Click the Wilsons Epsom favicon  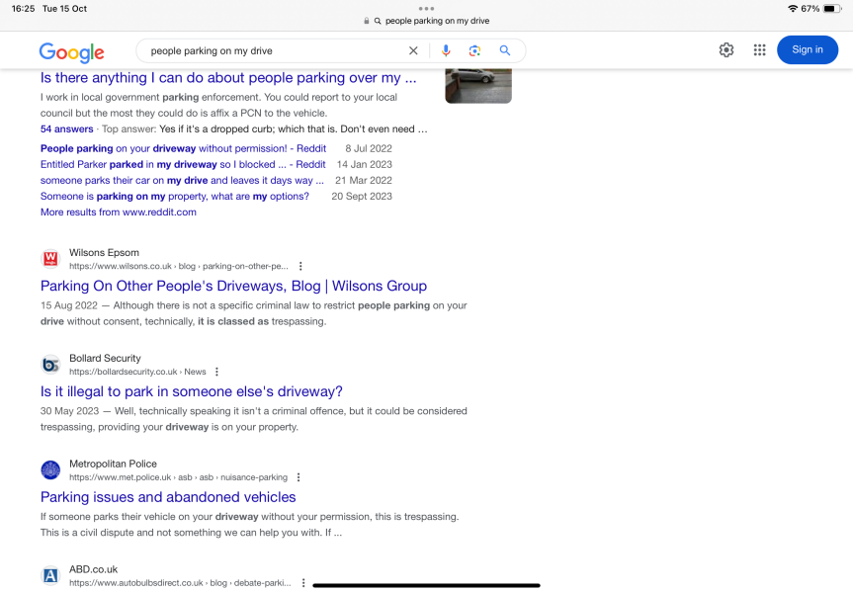click(50, 258)
